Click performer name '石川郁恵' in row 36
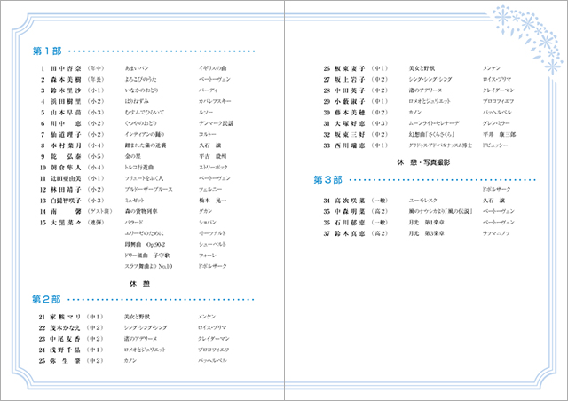 pos(350,223)
